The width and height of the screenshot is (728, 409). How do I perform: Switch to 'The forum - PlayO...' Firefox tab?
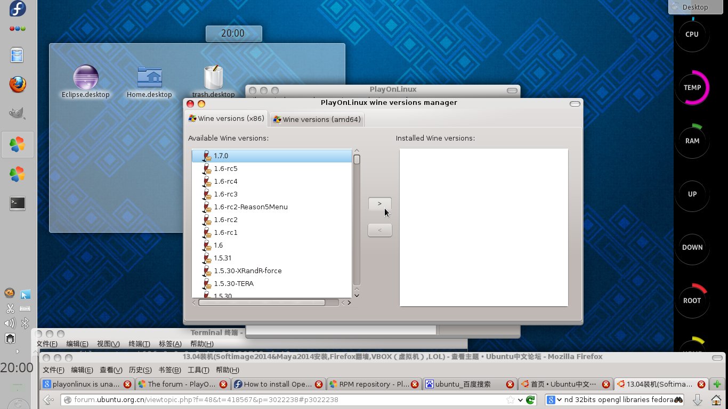(x=182, y=384)
